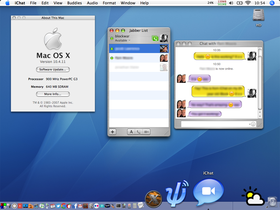Open the volume control in menu bar
This screenshot has width=280, height=210.
pyautogui.click(x=231, y=3)
